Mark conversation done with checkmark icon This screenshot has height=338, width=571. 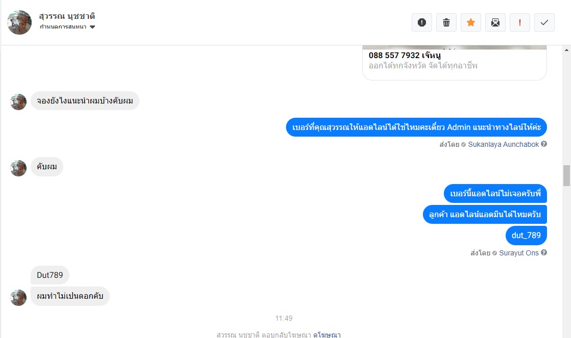coord(544,22)
